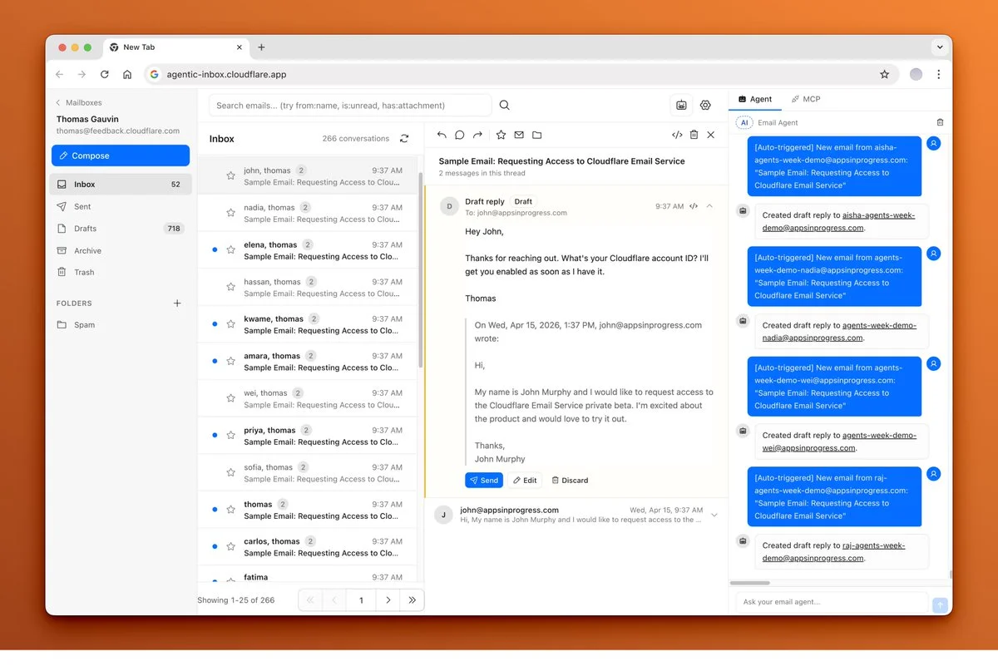Delete the open thread with the trash icon
This screenshot has width=998, height=666.
coord(694,135)
